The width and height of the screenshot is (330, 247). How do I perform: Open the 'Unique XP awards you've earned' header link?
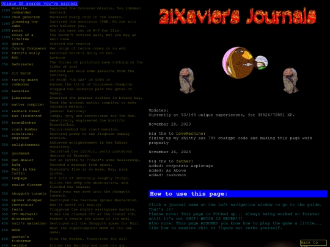40,4
